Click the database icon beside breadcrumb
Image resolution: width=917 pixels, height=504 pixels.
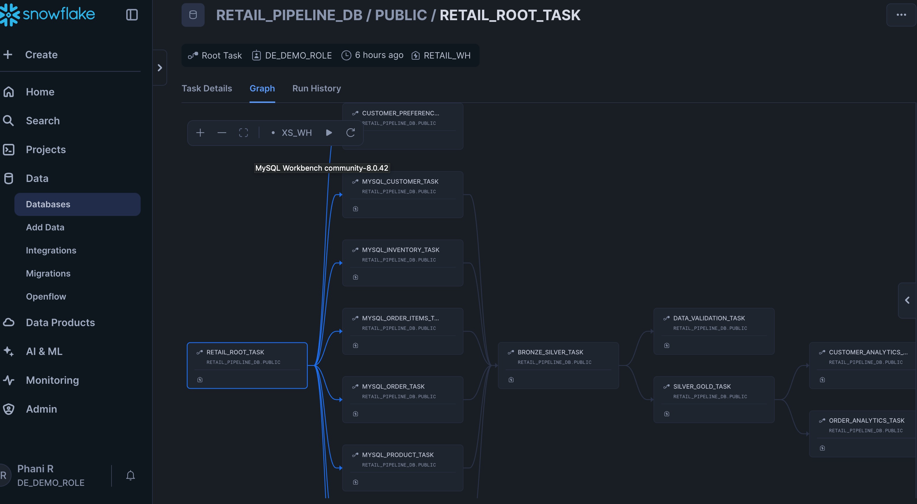(x=193, y=15)
